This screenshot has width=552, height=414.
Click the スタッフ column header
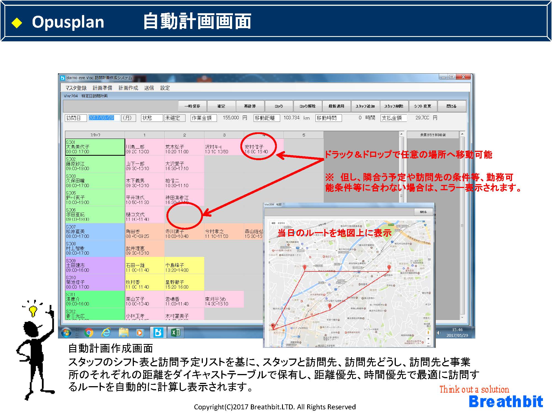pyautogui.click(x=95, y=135)
